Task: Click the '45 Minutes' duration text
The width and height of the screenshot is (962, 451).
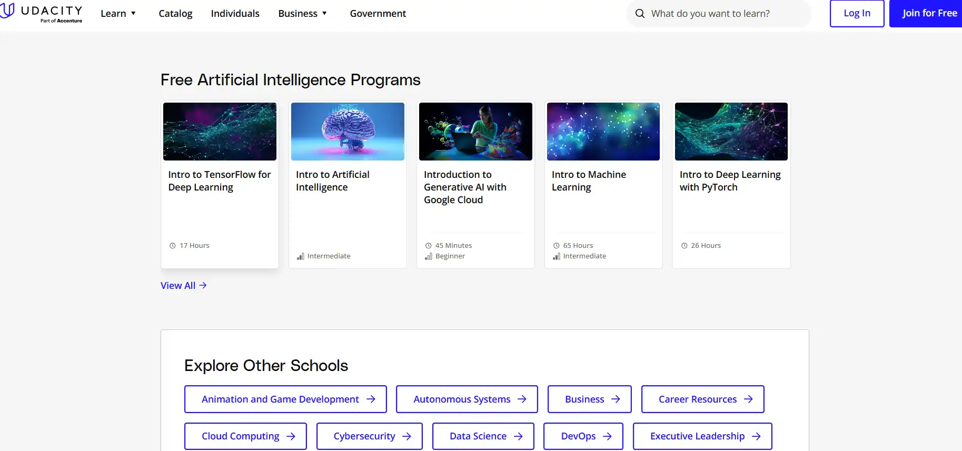Action: [x=453, y=246]
